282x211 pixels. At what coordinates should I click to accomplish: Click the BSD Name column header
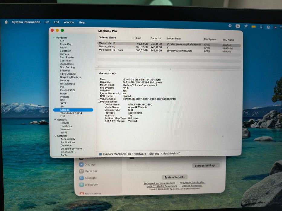(228, 40)
